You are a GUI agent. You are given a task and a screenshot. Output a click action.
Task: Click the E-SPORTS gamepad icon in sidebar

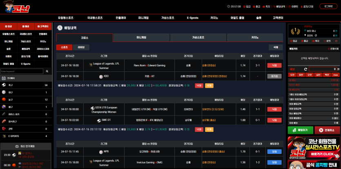click(x=4, y=136)
